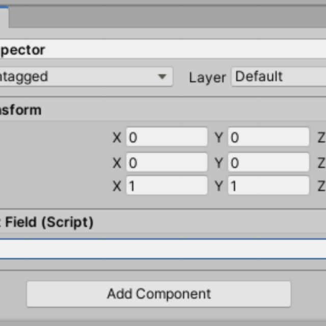
Task: Click the Layer label text
Action: [x=207, y=77]
